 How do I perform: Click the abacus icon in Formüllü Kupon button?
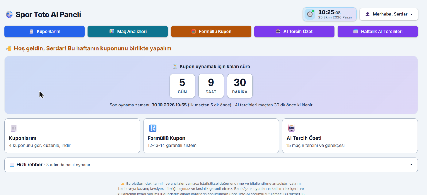click(x=194, y=32)
